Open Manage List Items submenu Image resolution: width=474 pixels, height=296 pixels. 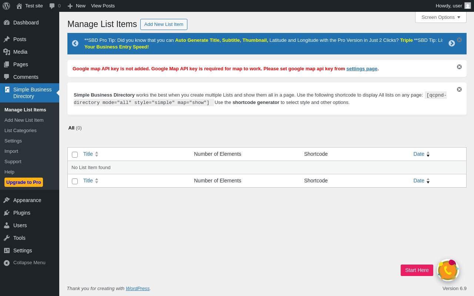[25, 110]
